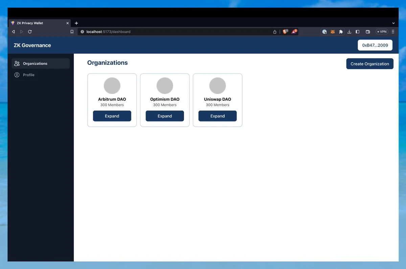406x269 pixels.
Task: Reload the page with the refresh icon
Action: coord(30,32)
